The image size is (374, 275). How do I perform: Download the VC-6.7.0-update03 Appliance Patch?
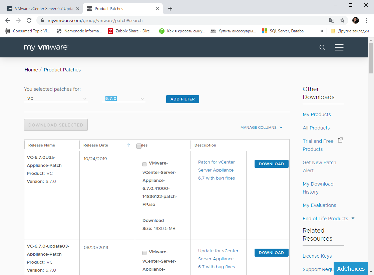click(x=272, y=253)
